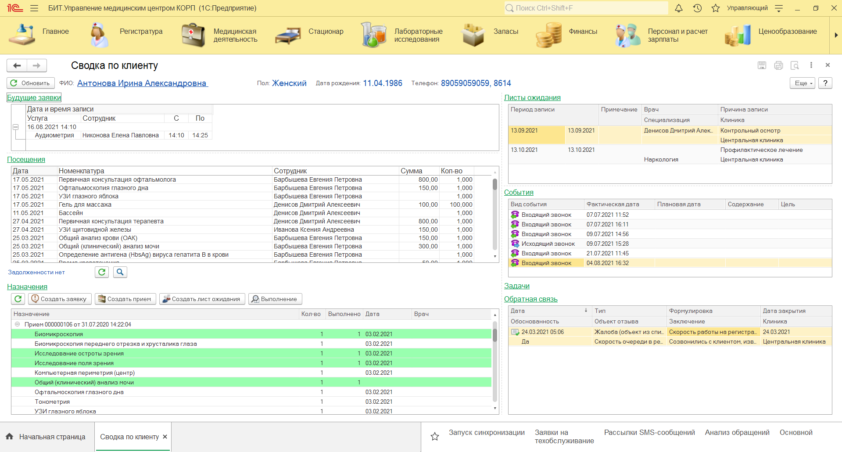Viewport: 842px width, 452px height.
Task: Open favorites star in title bar
Action: pyautogui.click(x=716, y=8)
